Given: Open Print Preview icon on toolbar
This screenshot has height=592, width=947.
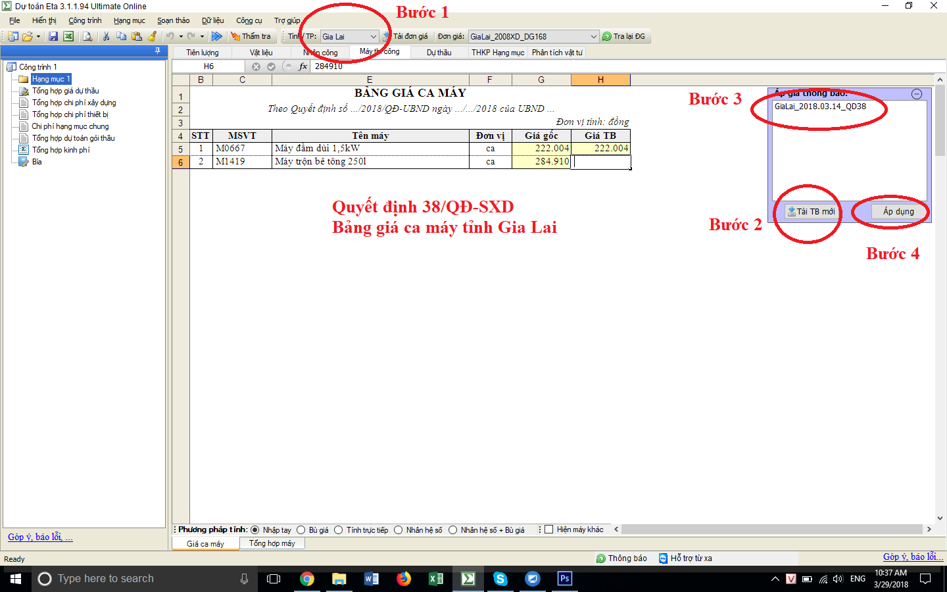Looking at the screenshot, I should coord(87,36).
